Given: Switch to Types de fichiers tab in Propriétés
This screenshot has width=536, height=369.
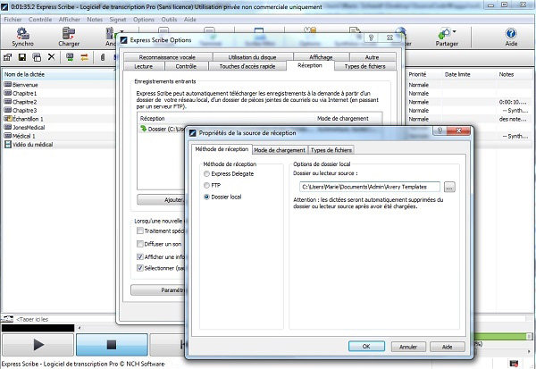Looking at the screenshot, I should pyautogui.click(x=331, y=150).
